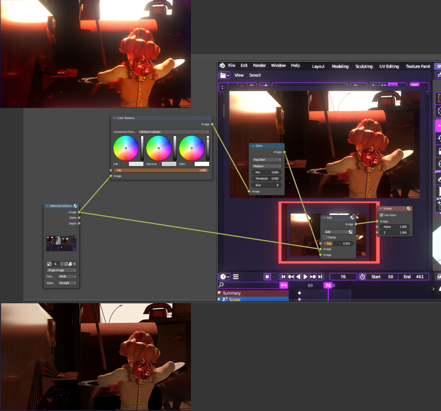Click the filter arrows icon in timeline search bar
Screen dimensions: 441x411
tap(284, 285)
